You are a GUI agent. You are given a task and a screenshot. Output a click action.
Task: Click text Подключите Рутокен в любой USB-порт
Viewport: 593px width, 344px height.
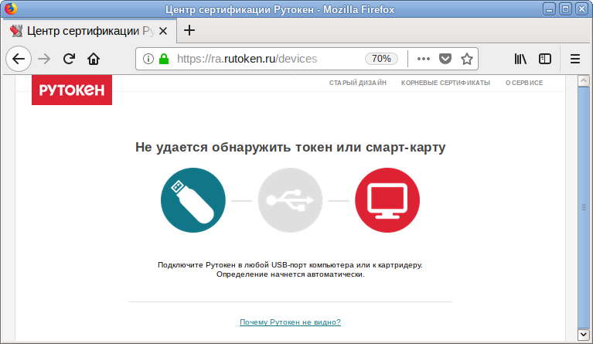click(290, 265)
